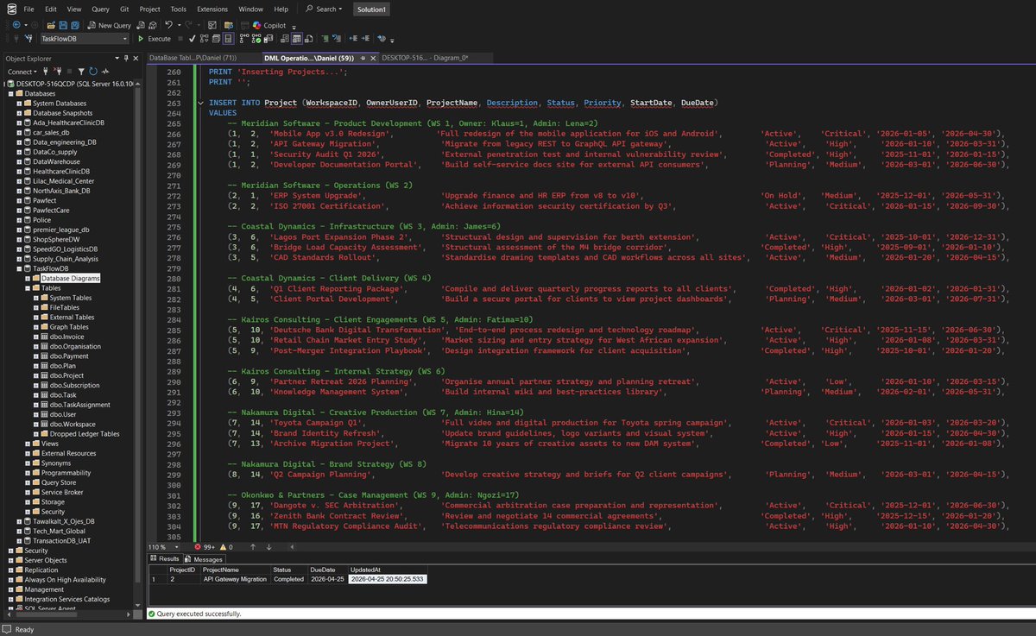Open the Query menu
1036x636 pixels.
click(100, 9)
